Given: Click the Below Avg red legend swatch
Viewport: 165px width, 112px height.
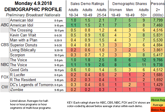Looking at the screenshot, I should (x=158, y=109).
